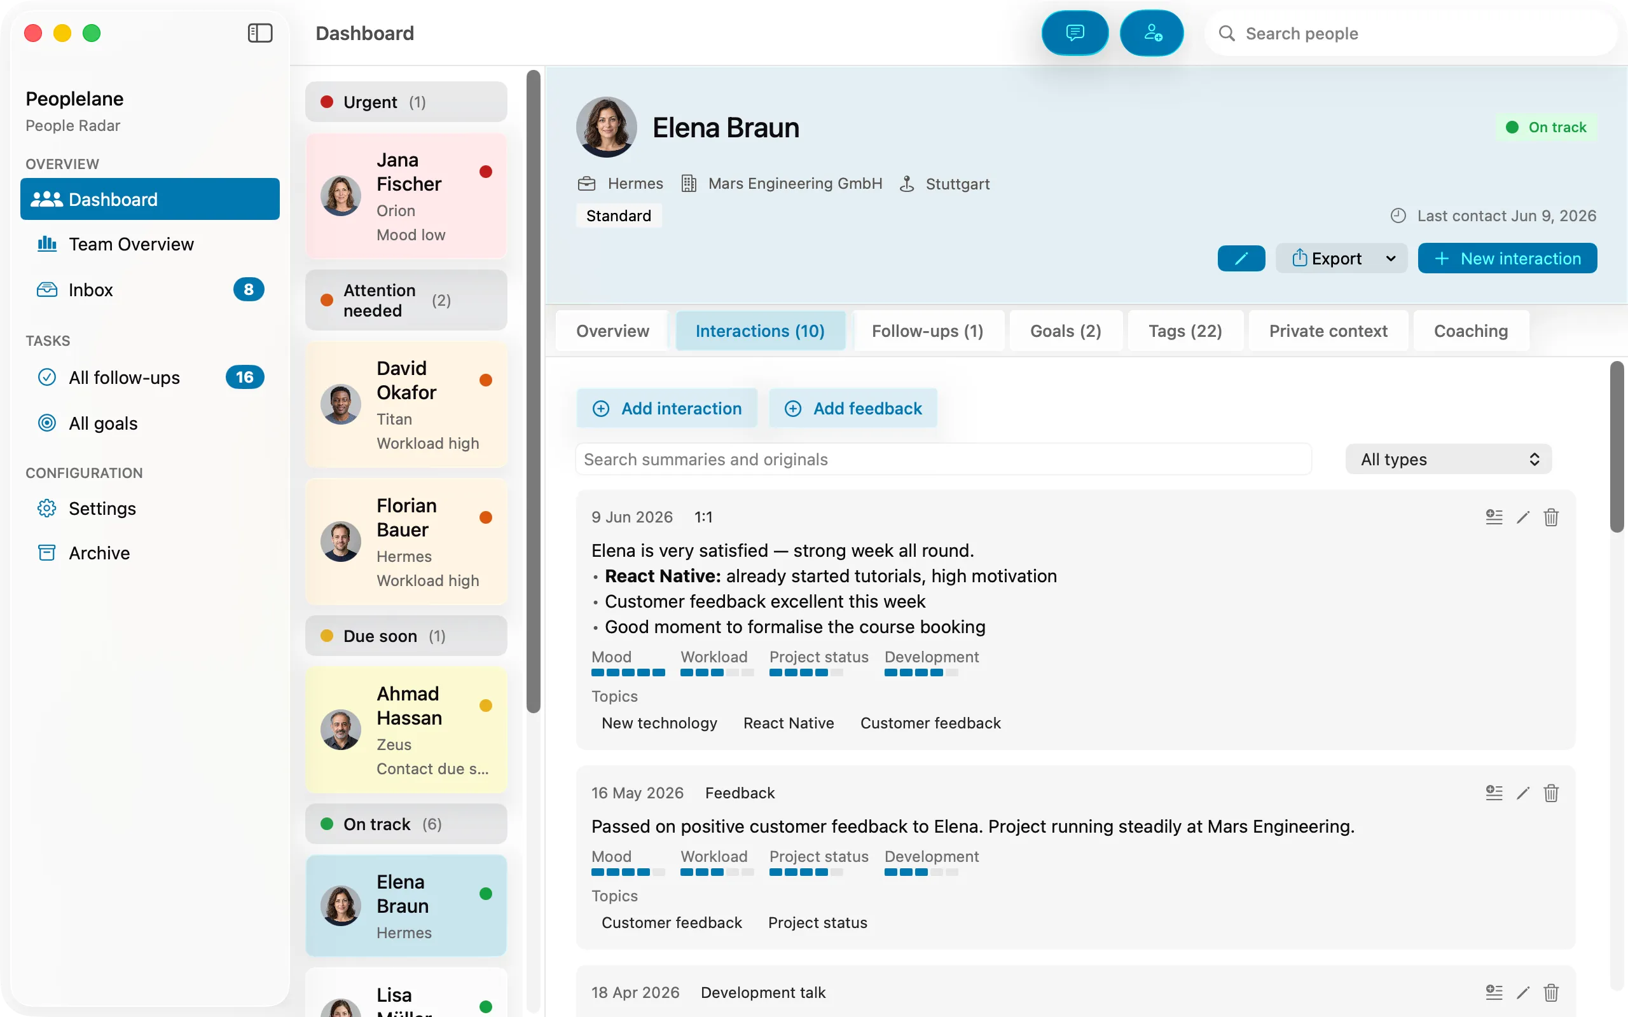1628x1017 pixels.
Task: Click the add person icon button
Action: pos(1152,33)
